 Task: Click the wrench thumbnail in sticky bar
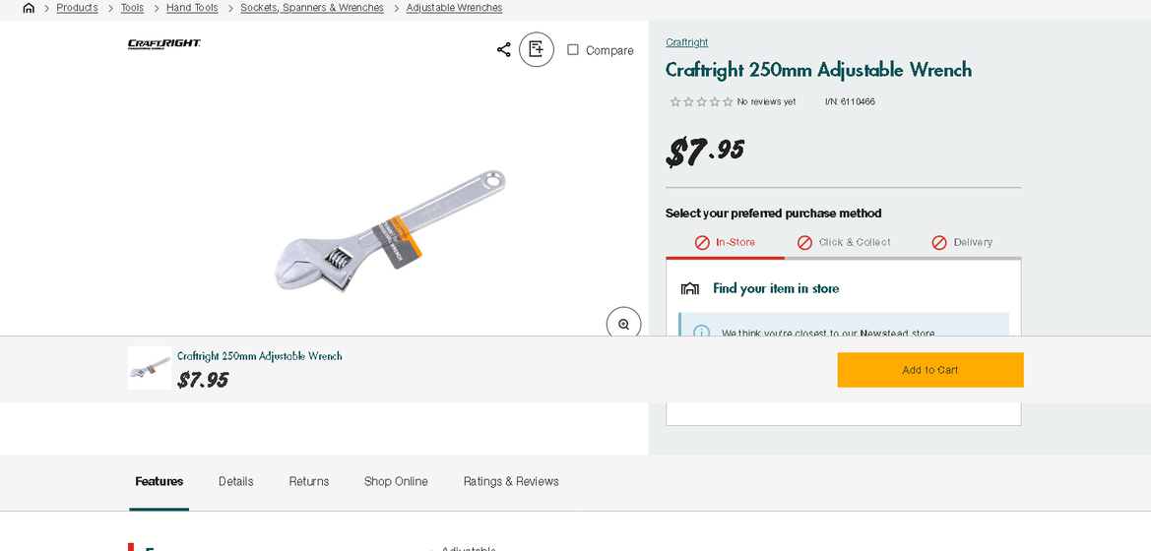(x=150, y=368)
